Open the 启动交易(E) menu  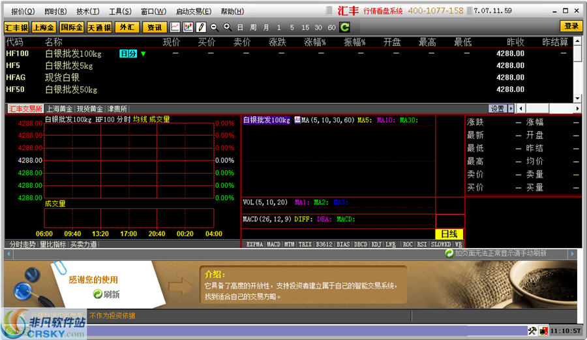(194, 11)
